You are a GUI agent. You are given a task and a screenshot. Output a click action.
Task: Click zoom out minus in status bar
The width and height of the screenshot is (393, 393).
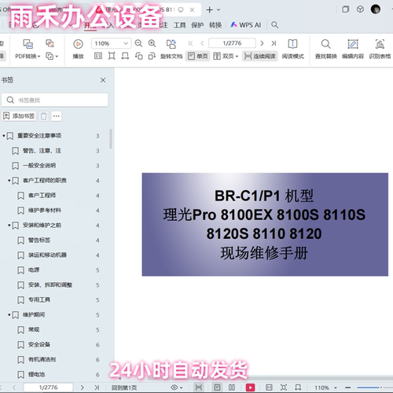[x=348, y=387]
